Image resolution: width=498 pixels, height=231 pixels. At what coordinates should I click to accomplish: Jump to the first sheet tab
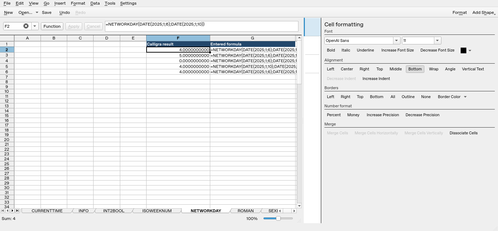[x=3, y=211]
